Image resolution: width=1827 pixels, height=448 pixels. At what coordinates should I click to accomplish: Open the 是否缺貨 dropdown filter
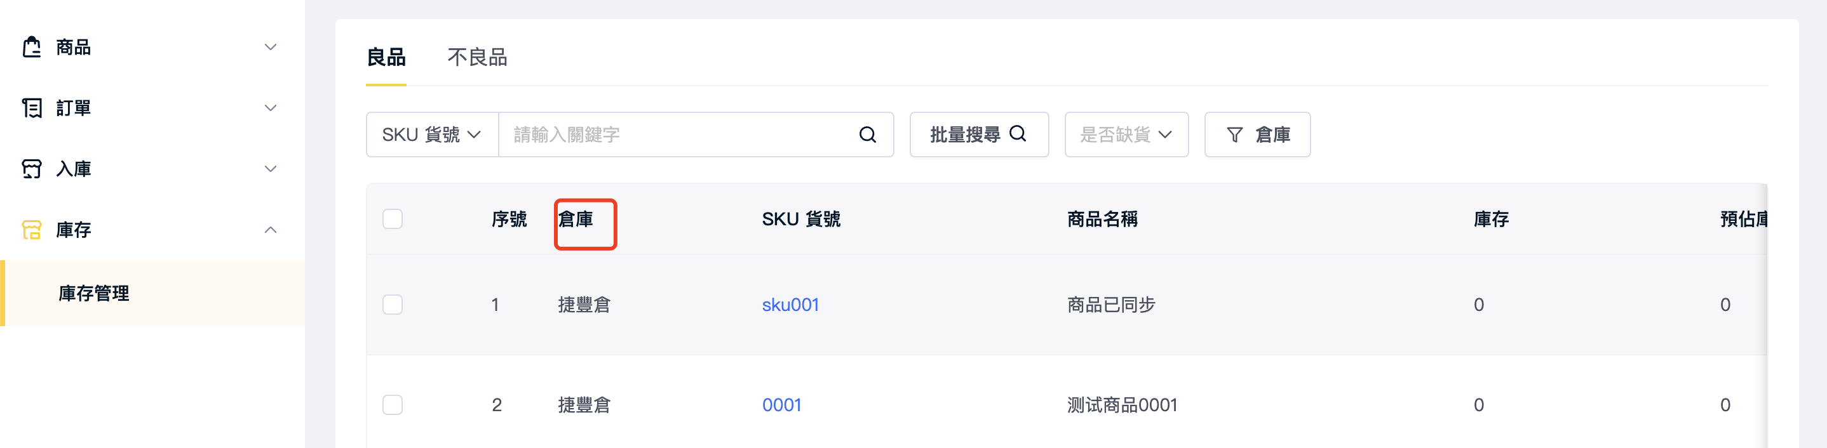(1126, 135)
